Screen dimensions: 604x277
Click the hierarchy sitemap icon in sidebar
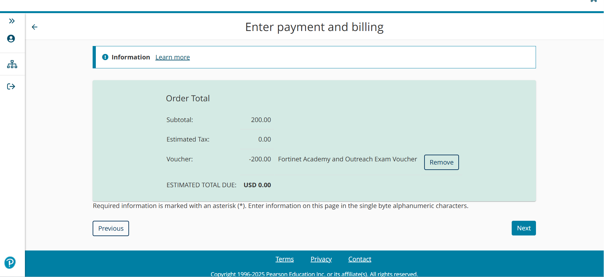pos(12,64)
